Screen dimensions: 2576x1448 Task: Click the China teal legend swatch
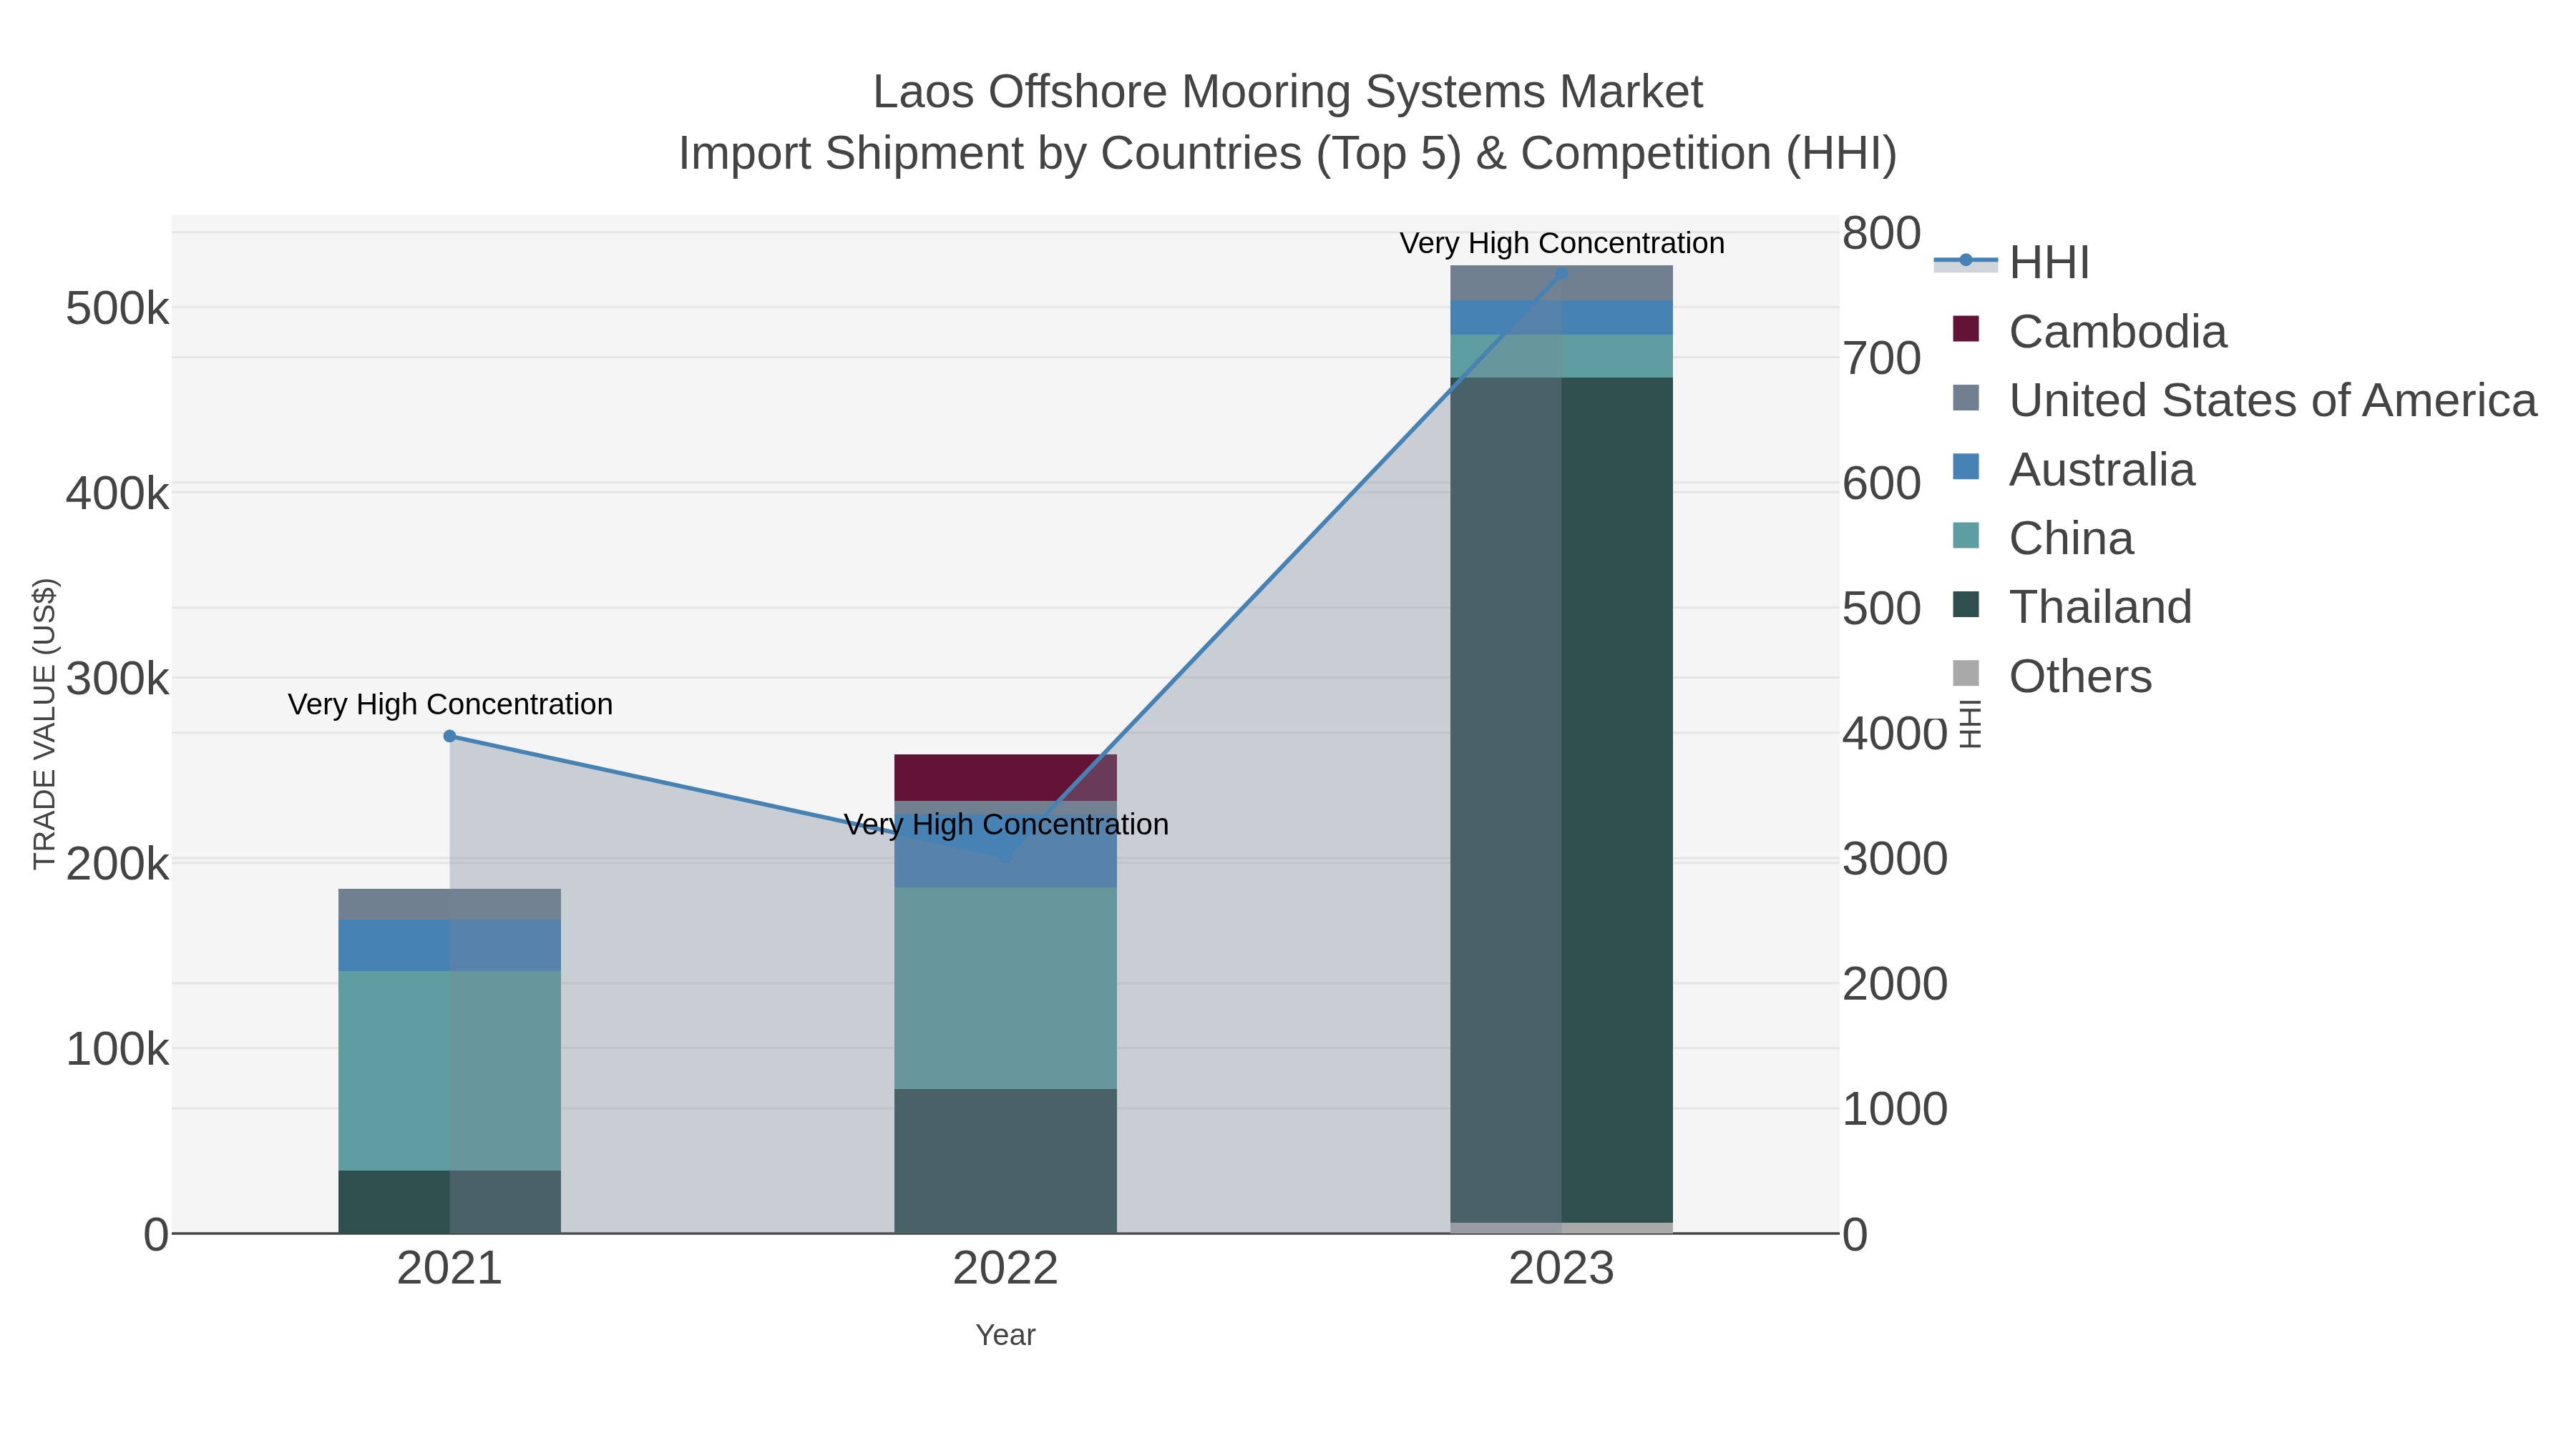(x=1966, y=536)
